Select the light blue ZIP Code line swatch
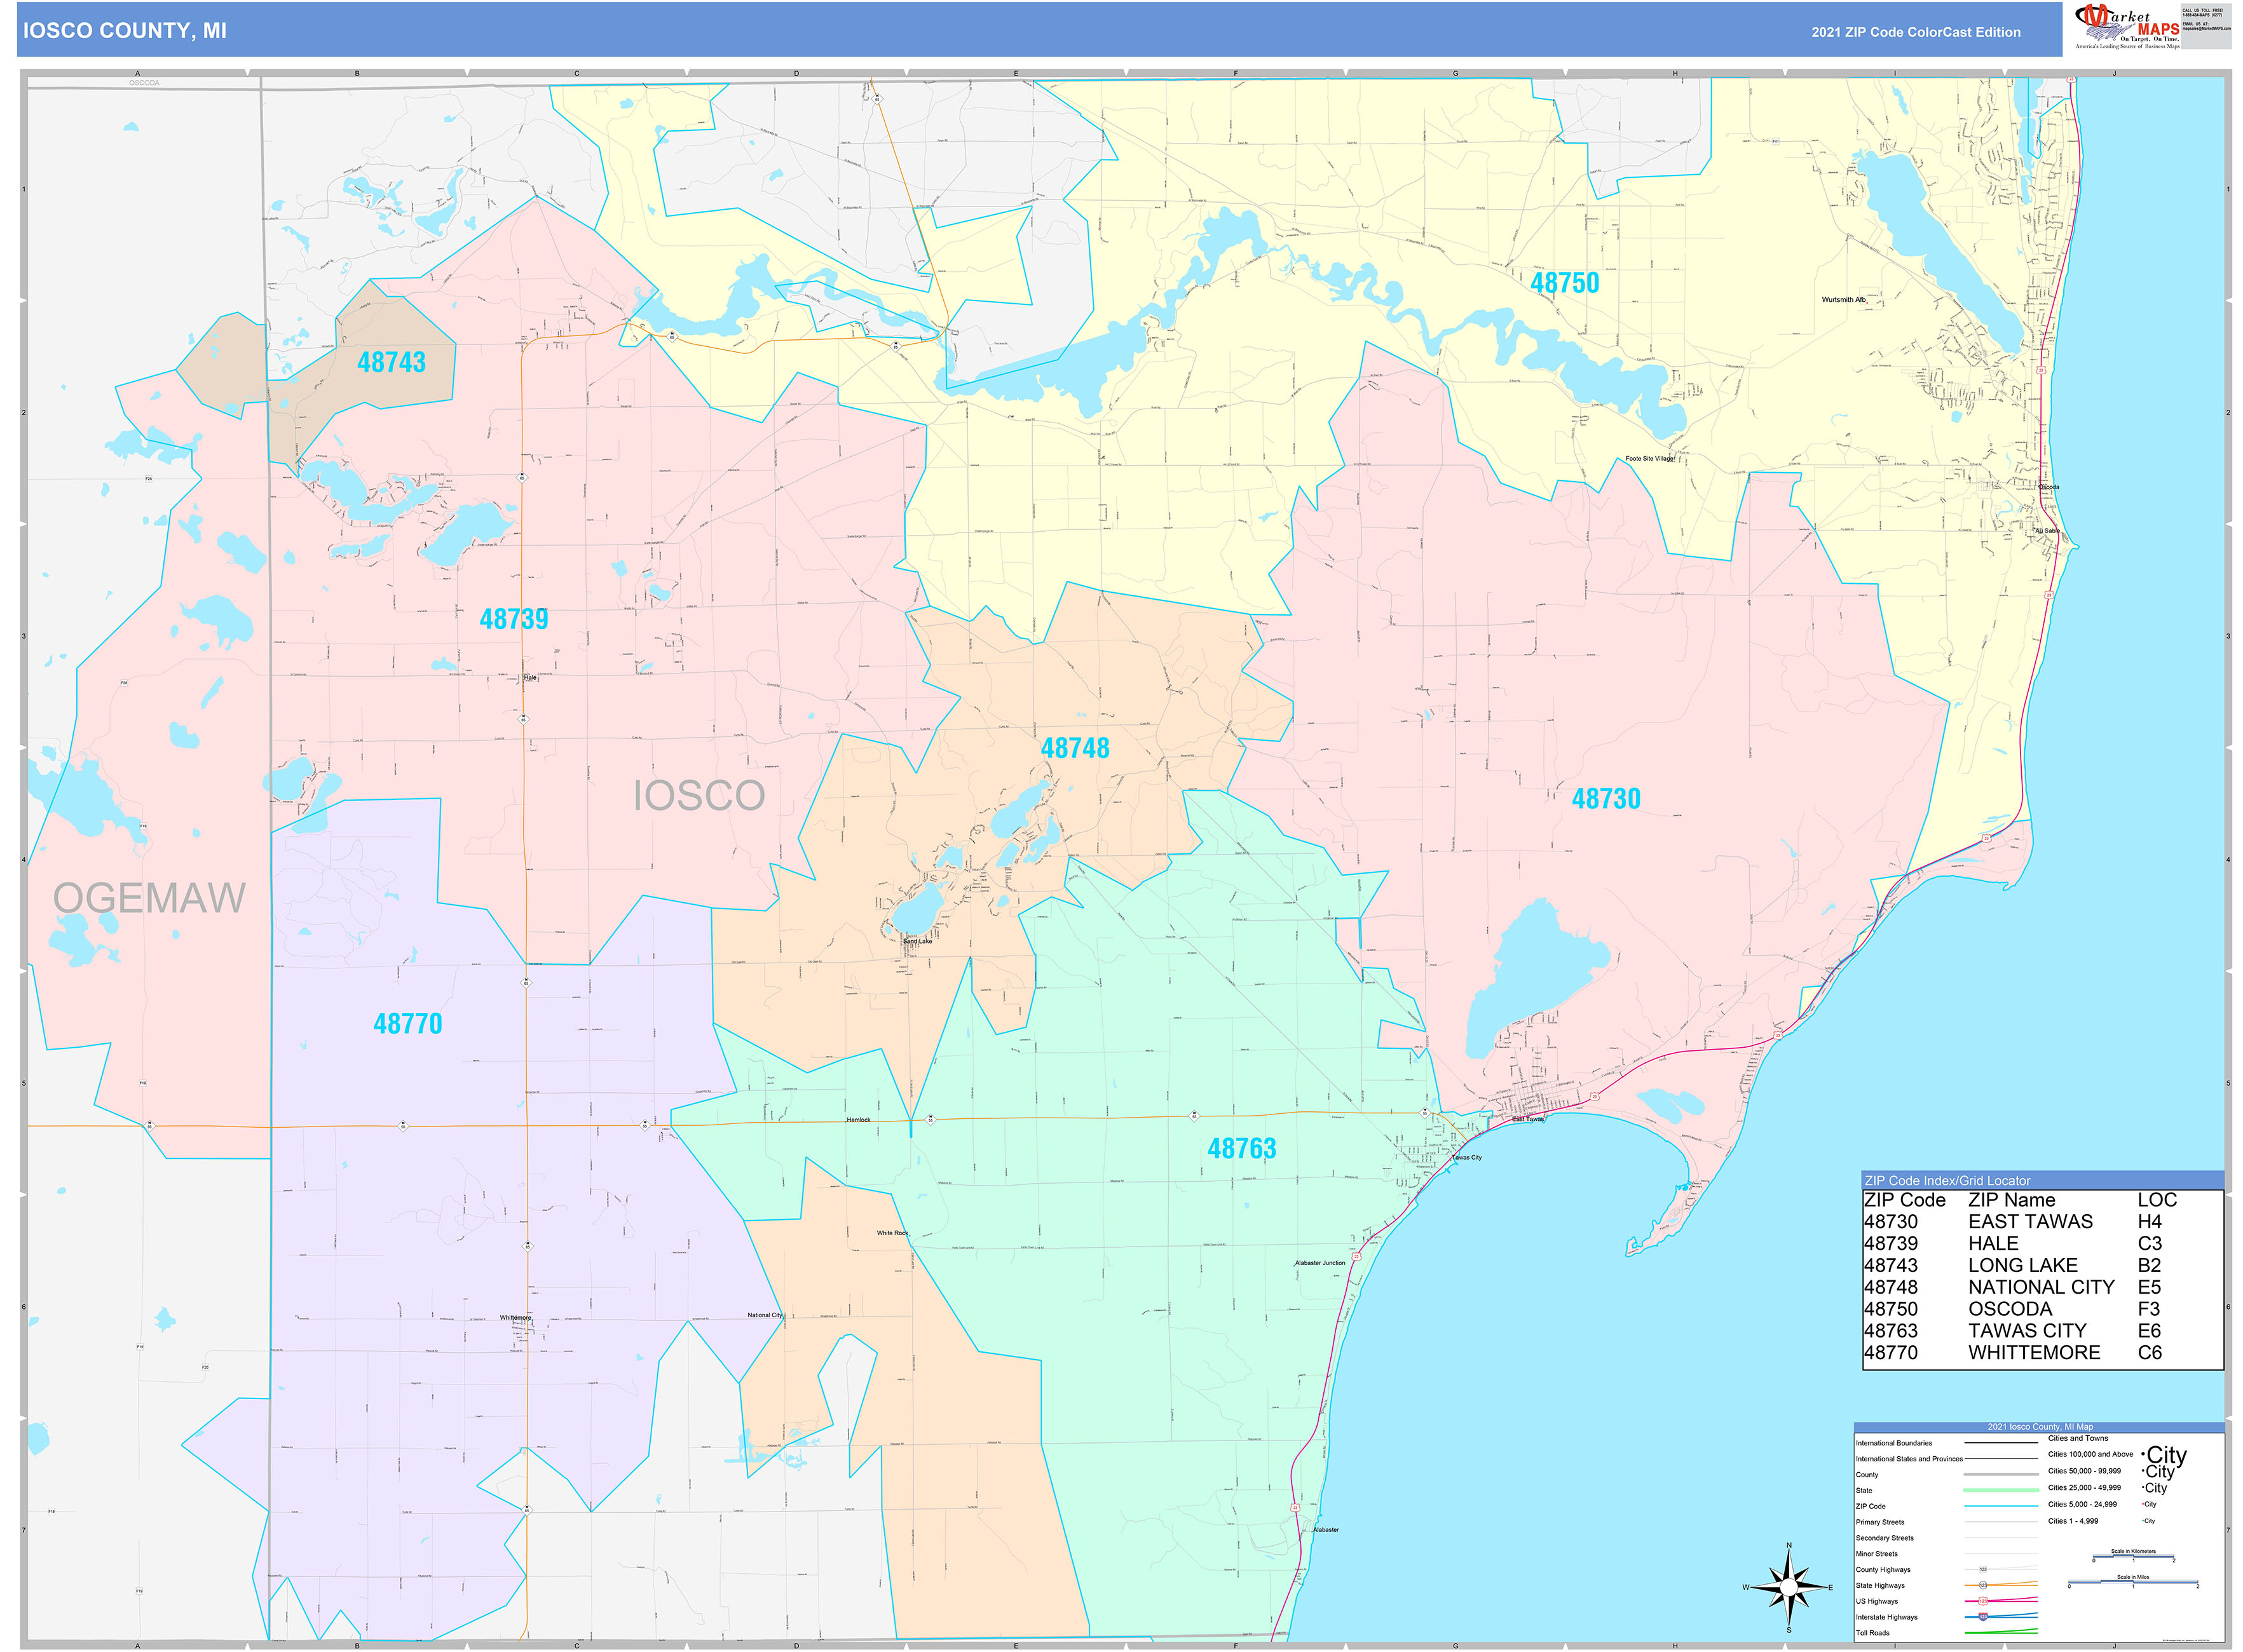Screen dimensions: 2243x1652 coord(2001,1505)
